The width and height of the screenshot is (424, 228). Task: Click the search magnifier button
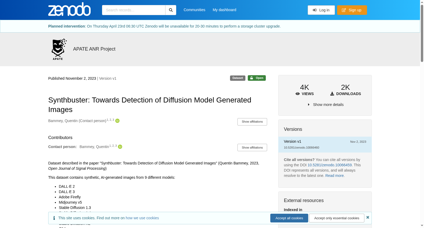click(x=171, y=10)
